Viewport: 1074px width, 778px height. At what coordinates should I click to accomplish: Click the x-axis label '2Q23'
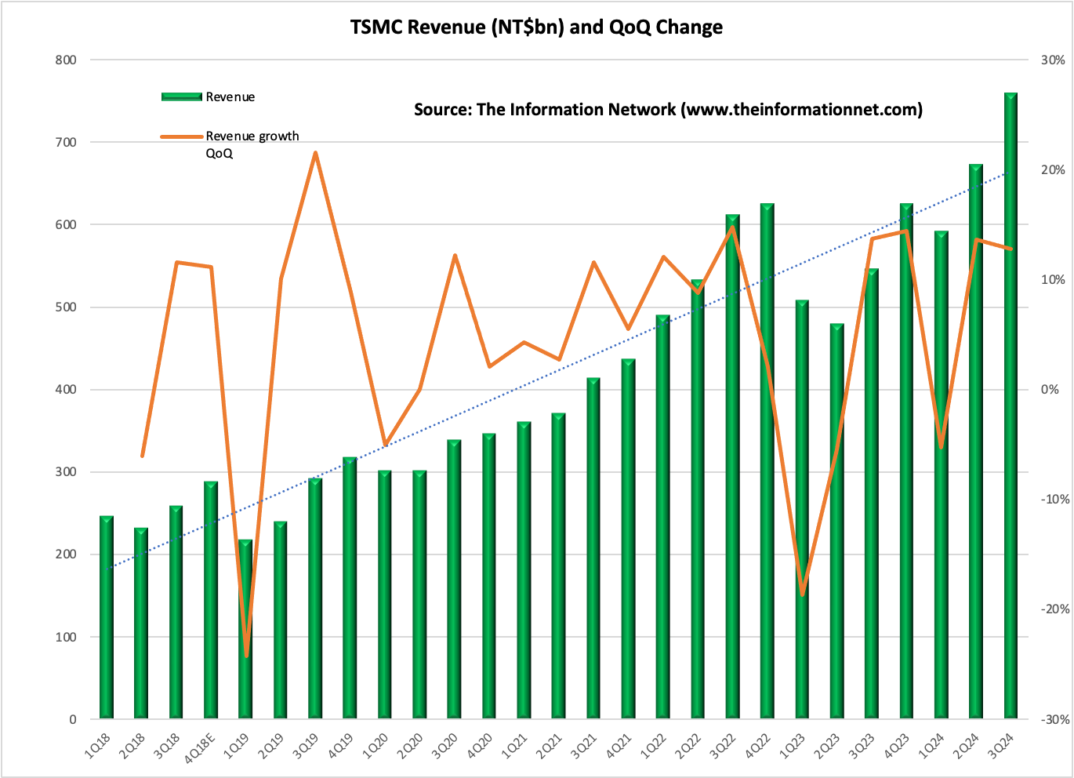[826, 743]
